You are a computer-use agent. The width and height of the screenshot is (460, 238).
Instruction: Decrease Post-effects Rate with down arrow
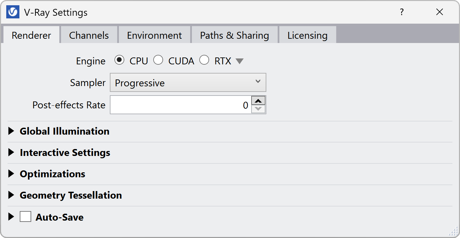(x=258, y=109)
